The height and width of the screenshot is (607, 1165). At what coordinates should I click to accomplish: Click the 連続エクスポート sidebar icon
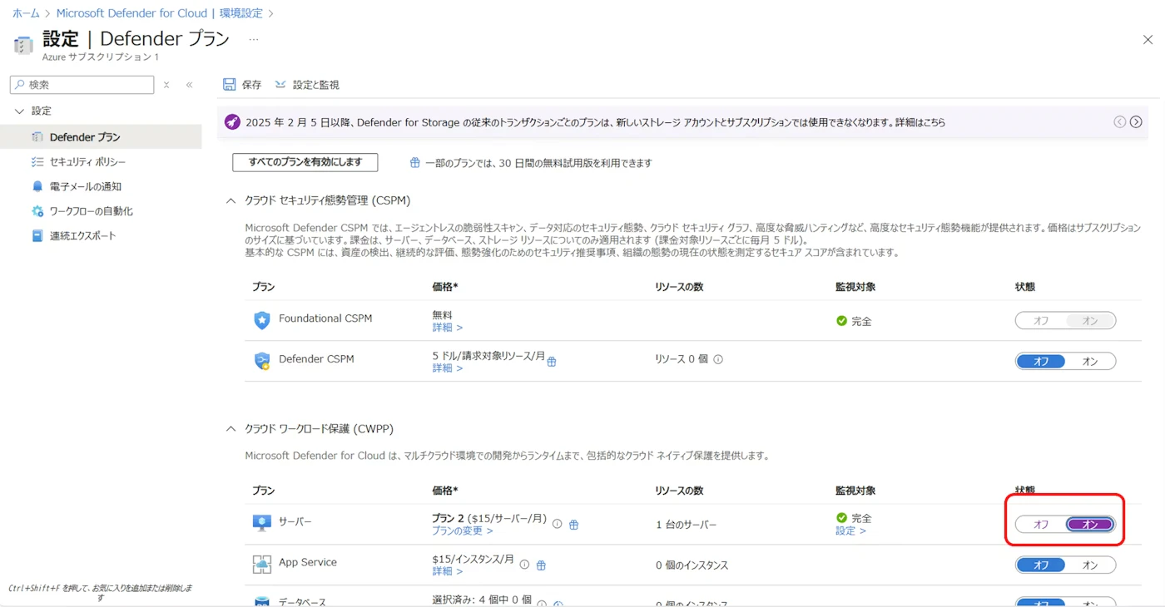coord(37,235)
